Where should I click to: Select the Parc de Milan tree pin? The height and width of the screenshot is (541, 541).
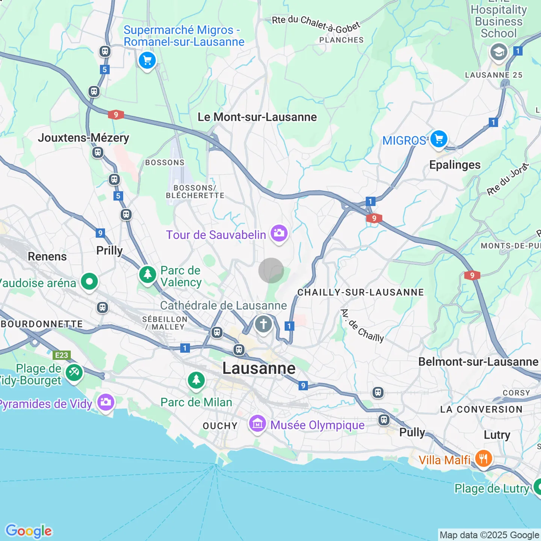(x=196, y=380)
